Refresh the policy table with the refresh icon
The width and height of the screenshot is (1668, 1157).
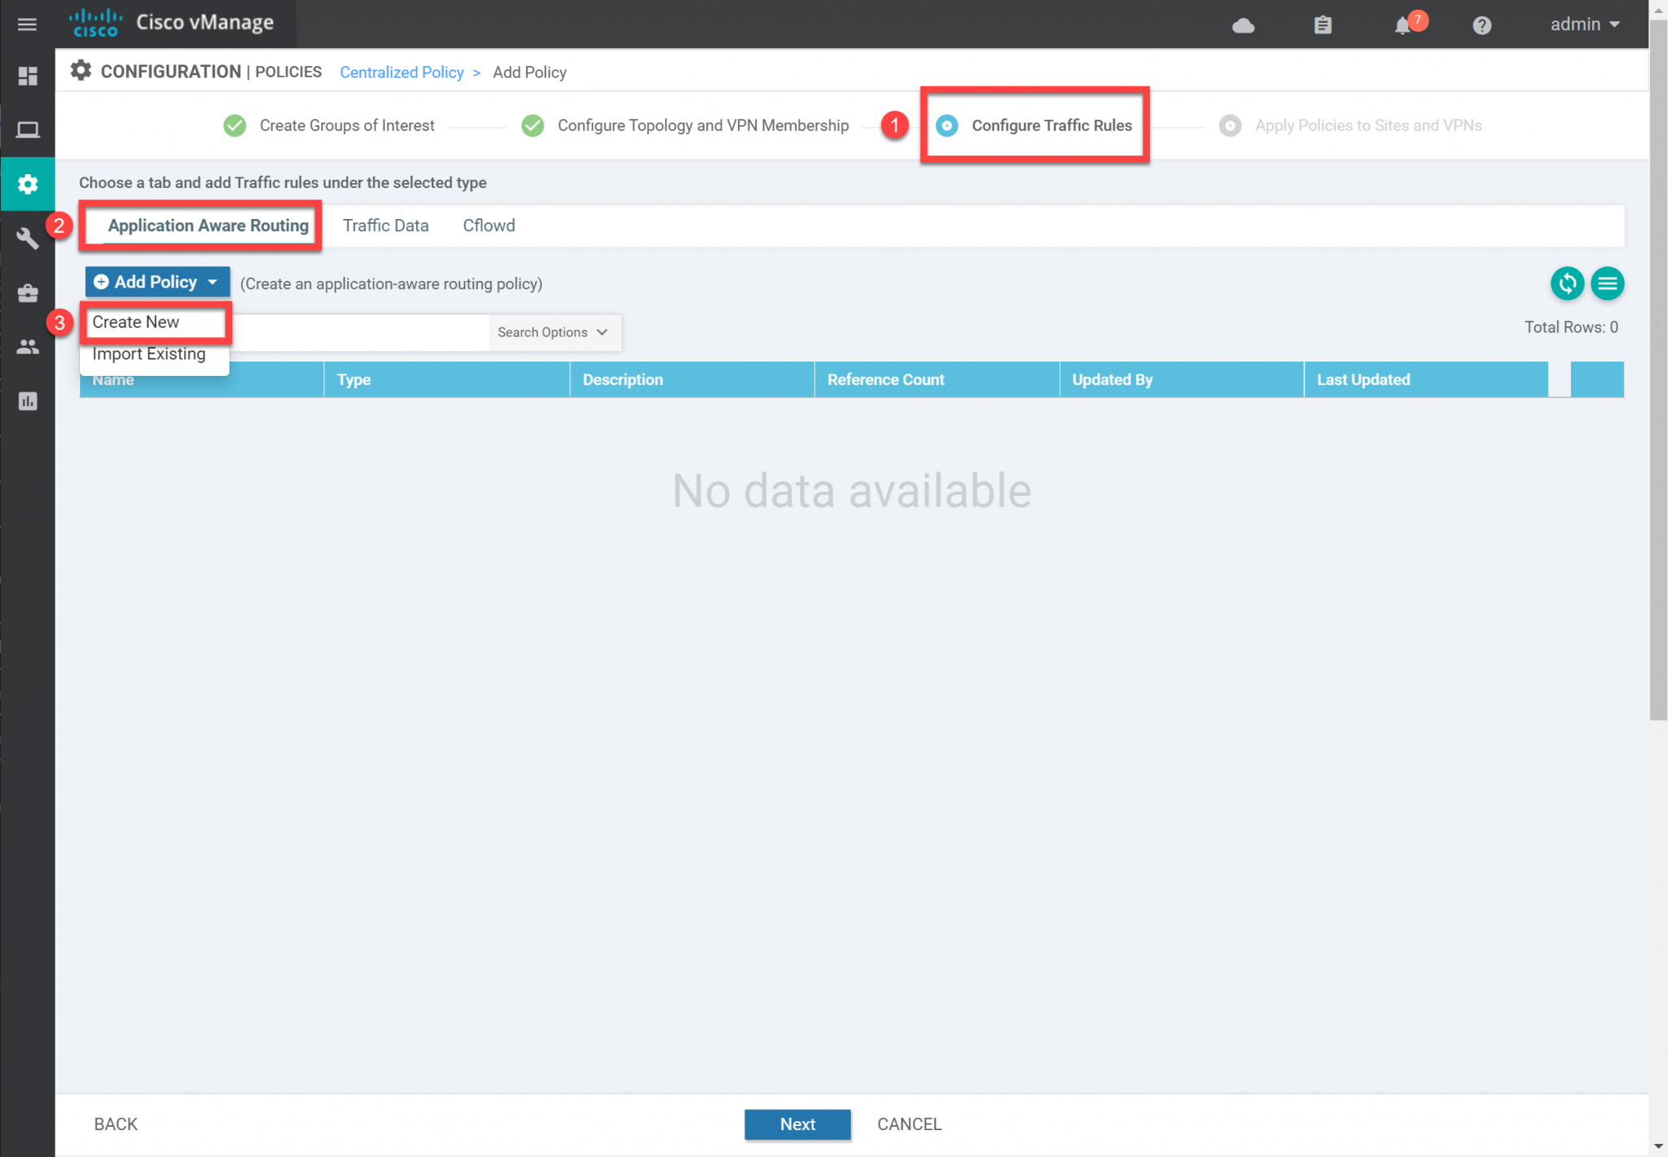(x=1567, y=283)
